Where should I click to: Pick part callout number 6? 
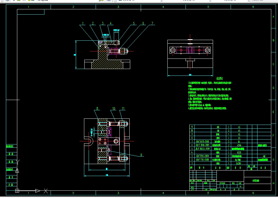click(143, 23)
